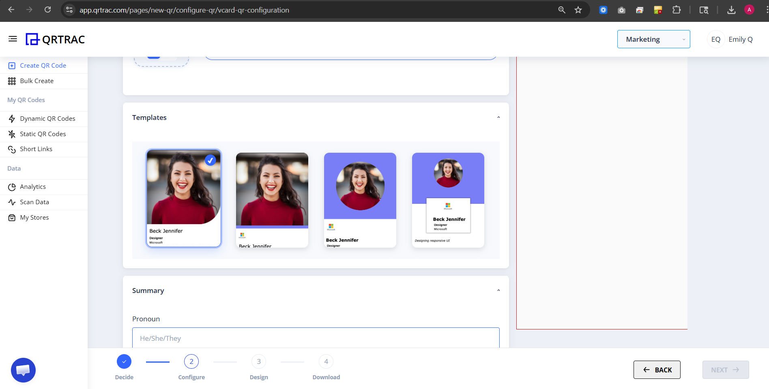Open Scan Data from the sidebar
Image resolution: width=769 pixels, height=389 pixels.
[34, 202]
